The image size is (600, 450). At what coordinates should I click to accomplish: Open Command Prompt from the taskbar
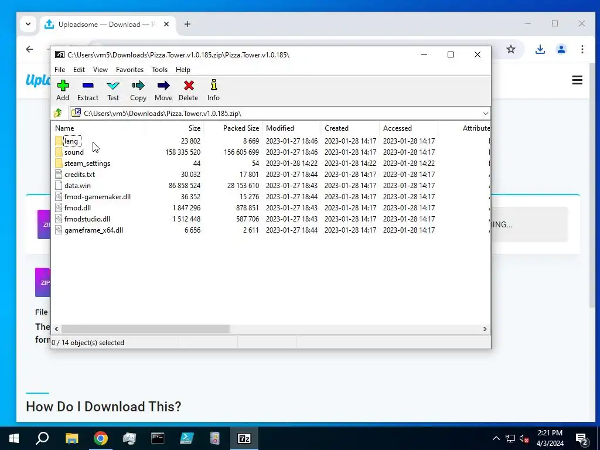158,438
